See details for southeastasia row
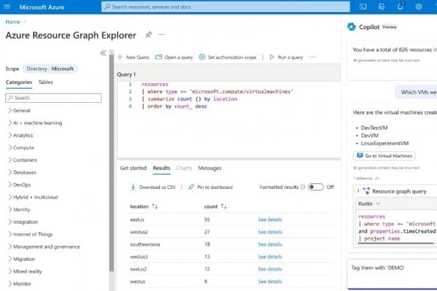Screen dimensions: 437x291 tap(270, 244)
